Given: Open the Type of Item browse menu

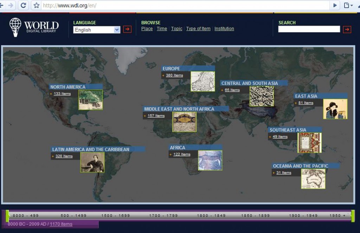Looking at the screenshot, I should [198, 28].
